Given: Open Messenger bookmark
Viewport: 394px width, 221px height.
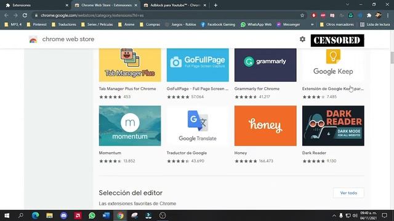Looking at the screenshot, I should click(x=288, y=25).
